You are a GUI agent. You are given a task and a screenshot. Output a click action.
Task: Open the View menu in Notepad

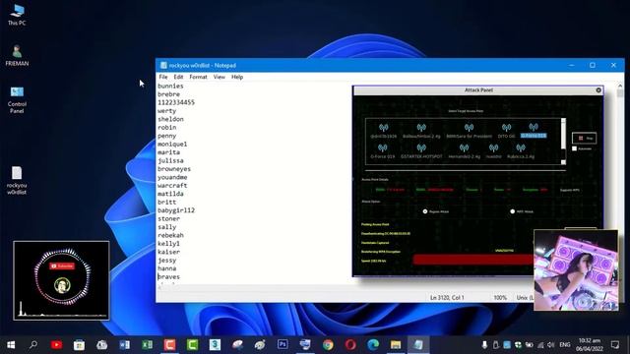[x=219, y=77]
